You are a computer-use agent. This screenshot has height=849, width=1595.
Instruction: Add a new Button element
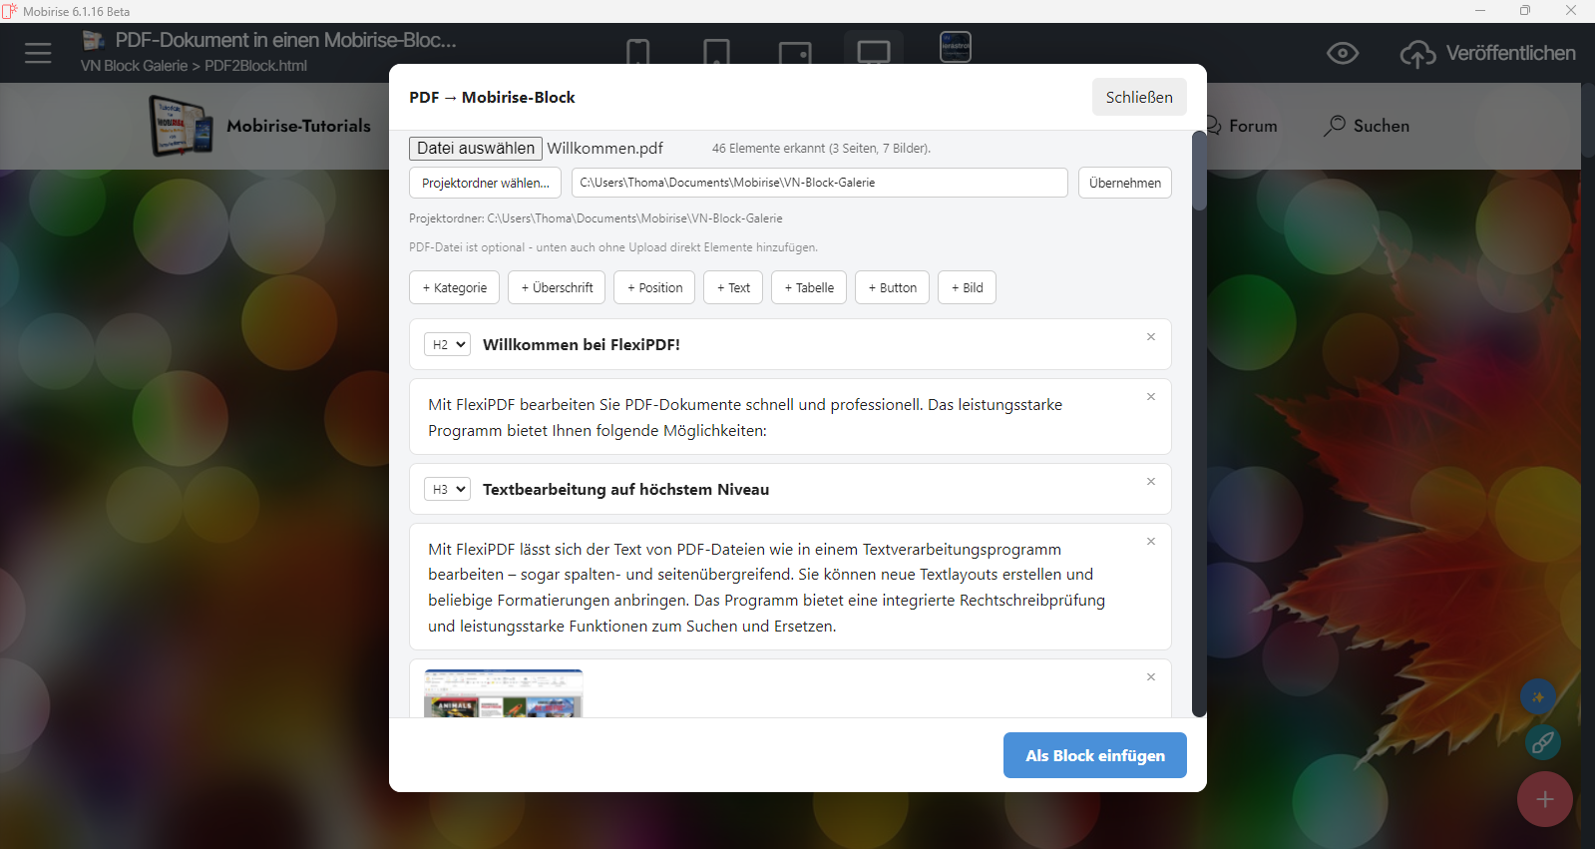coord(892,287)
